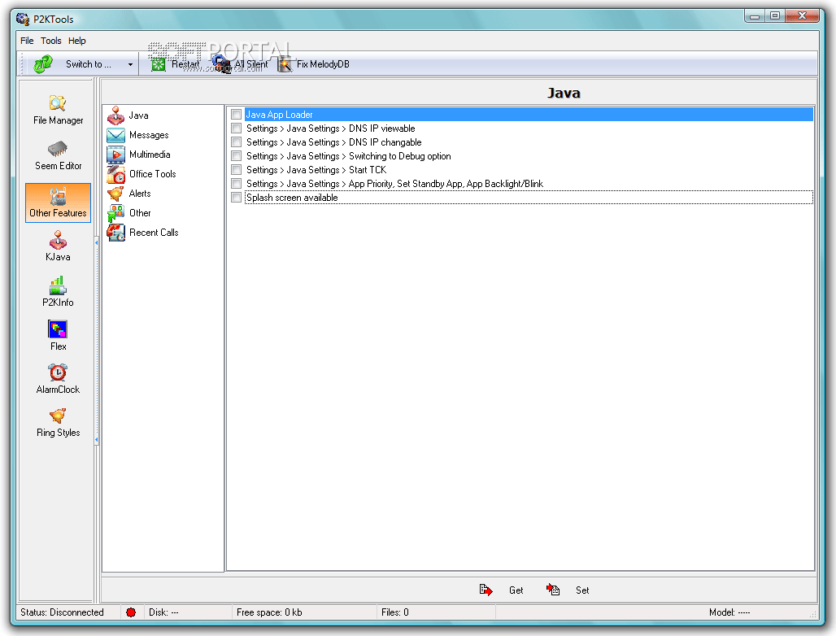Viewport: 836px width, 636px height.
Task: Click 'Status: Disconnected' in status bar
Action: pos(62,612)
